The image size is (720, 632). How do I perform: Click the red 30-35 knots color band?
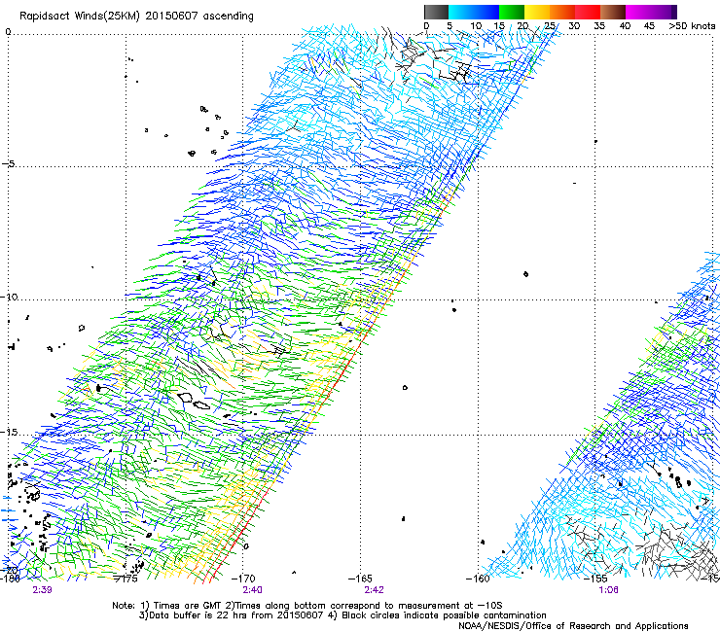[588, 12]
